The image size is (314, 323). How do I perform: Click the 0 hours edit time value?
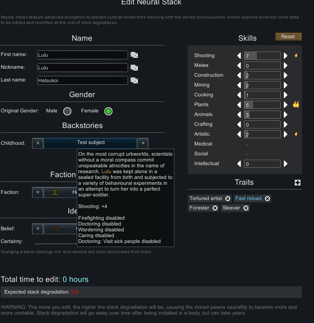coord(75,279)
